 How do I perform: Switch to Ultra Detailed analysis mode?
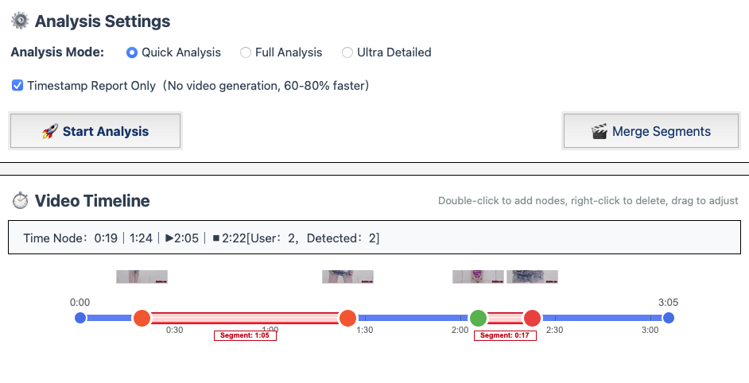(347, 52)
